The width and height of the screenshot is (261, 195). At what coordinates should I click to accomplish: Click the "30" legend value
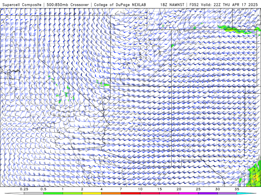(218, 189)
